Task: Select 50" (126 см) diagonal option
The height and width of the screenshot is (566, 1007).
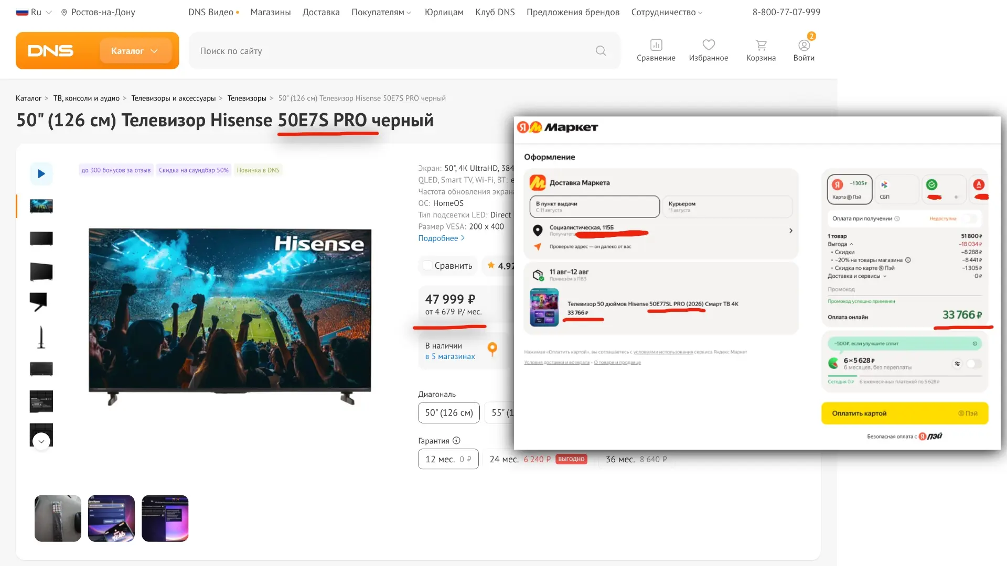Action: pos(449,412)
